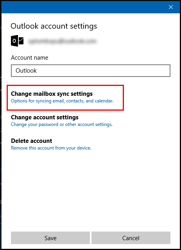Click the blue title bar area
Screen dimensions: 181x250
84,7
